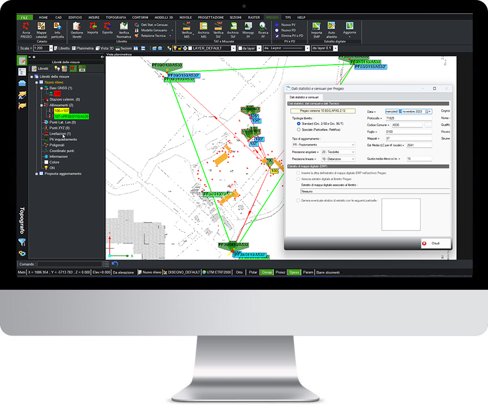Open the Tipo di aggiornamento dropdown
This screenshot has width=488, height=405.
click(353, 145)
